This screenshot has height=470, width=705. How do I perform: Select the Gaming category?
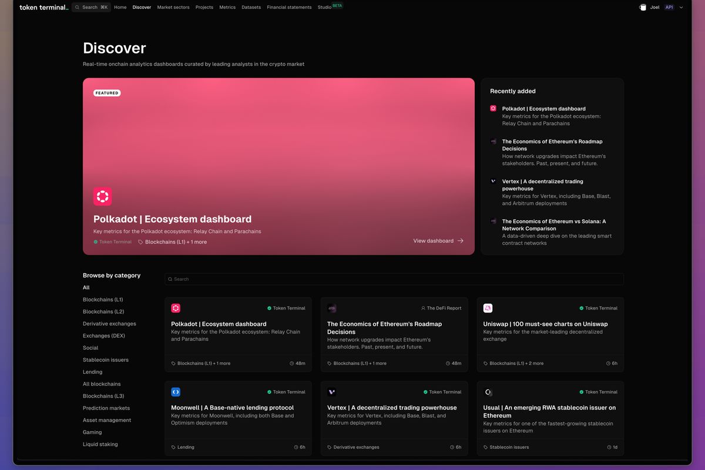[x=92, y=432]
